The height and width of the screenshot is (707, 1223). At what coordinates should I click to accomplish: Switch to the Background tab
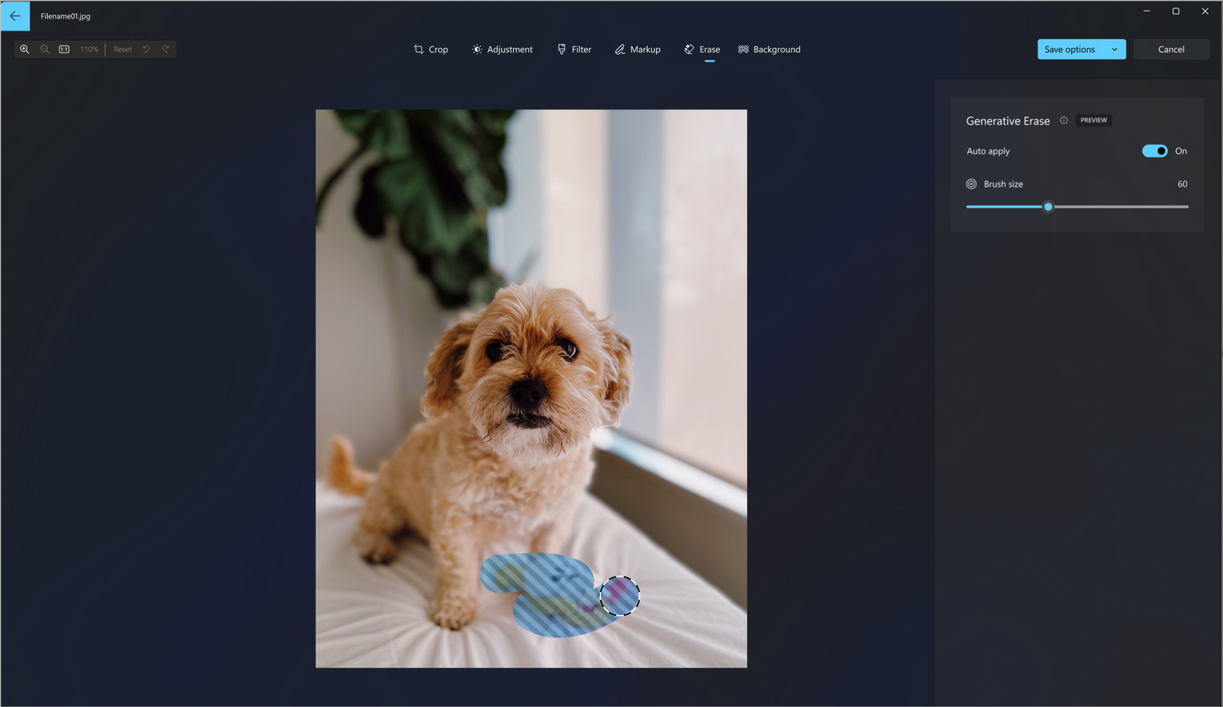point(770,49)
